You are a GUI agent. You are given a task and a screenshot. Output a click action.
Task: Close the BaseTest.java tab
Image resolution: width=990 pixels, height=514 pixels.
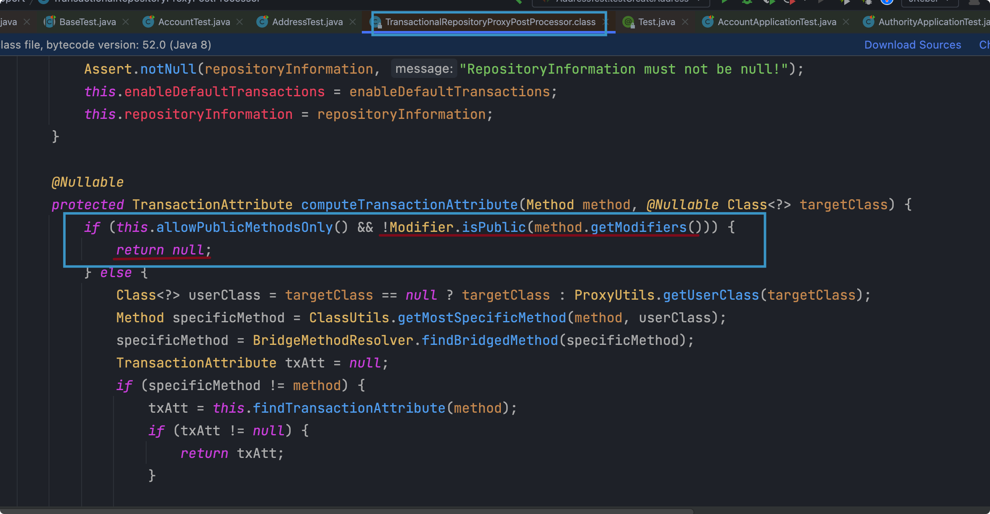click(x=126, y=22)
